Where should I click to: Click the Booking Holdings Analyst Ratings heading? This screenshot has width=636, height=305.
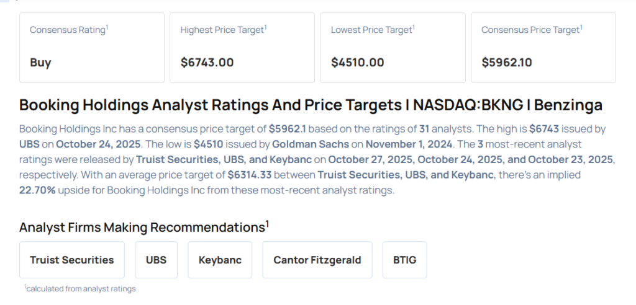(311, 105)
